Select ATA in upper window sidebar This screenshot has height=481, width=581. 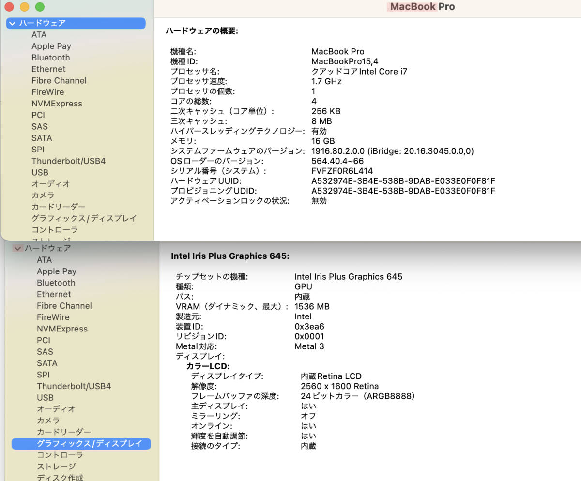pos(39,35)
